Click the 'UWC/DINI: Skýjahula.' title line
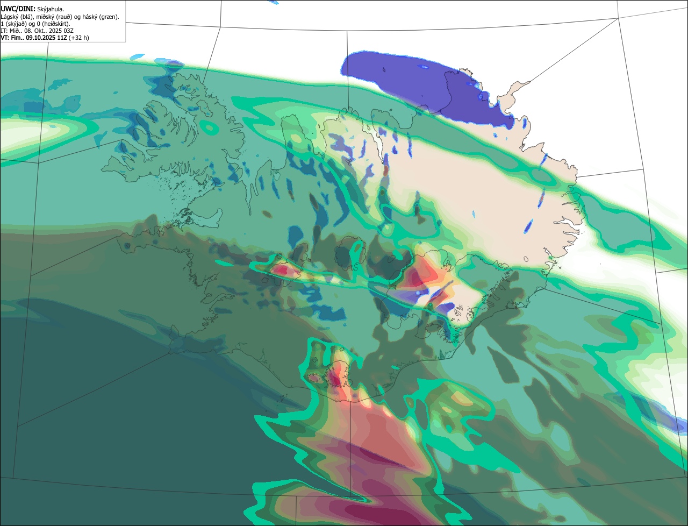This screenshot has width=688, height=526. click(x=33, y=9)
